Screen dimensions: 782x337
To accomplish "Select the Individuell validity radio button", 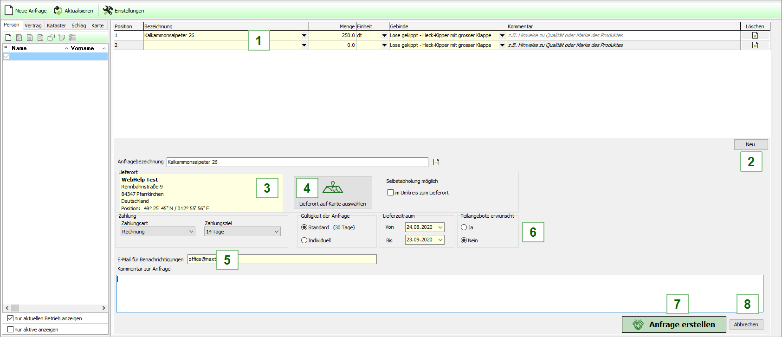I will coord(304,240).
